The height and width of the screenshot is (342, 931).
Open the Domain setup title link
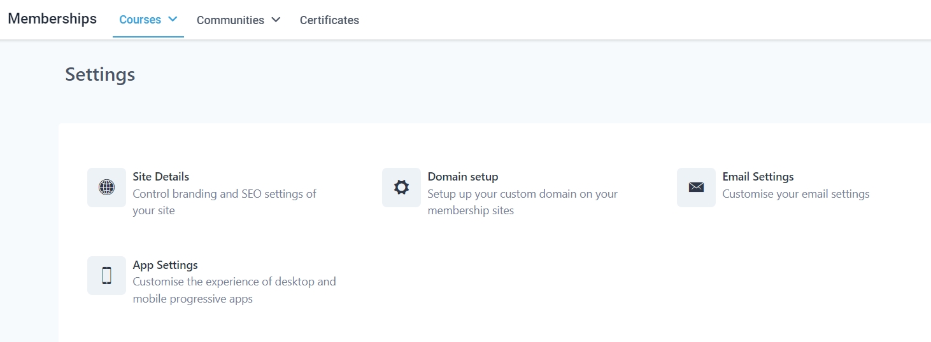click(x=462, y=177)
